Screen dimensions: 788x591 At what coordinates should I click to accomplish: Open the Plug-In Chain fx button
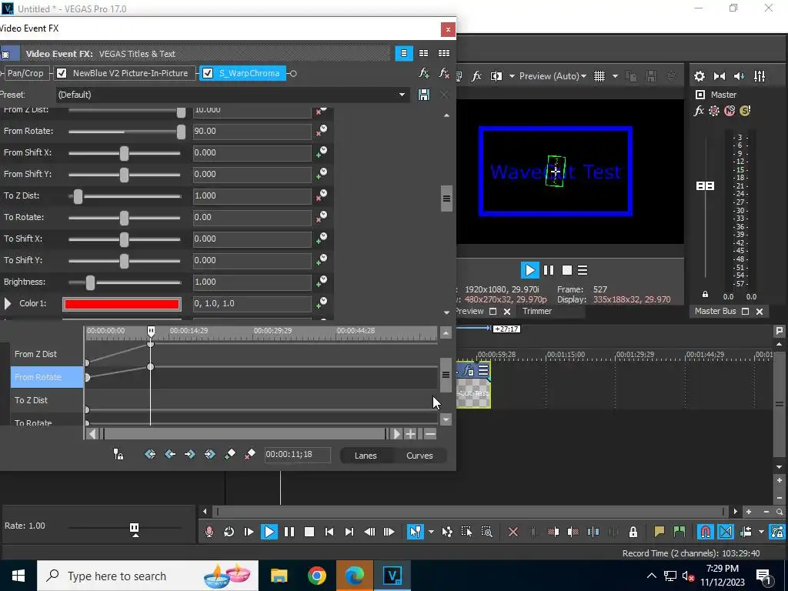coord(424,73)
